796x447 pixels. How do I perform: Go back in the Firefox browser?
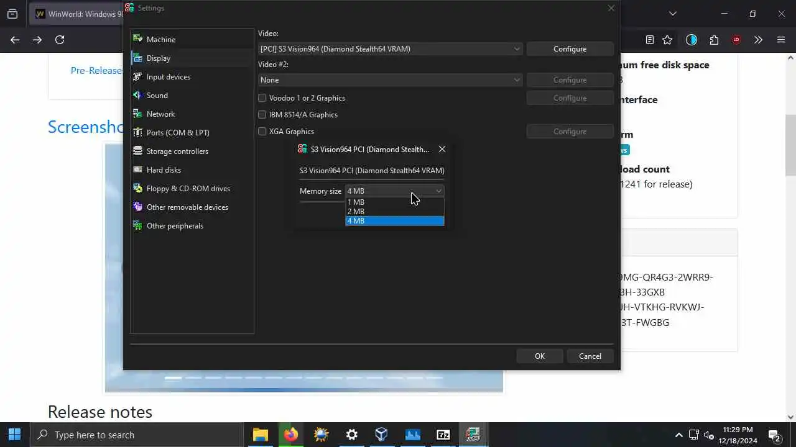15,40
